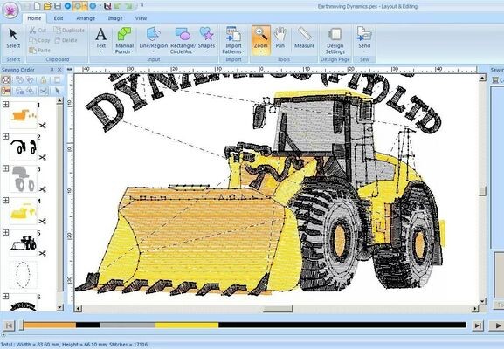Pick the Measure tool
The image size is (504, 349).
304,38
